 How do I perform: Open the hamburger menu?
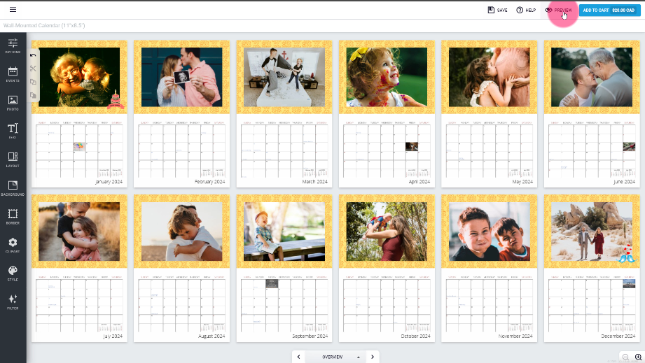coord(13,10)
